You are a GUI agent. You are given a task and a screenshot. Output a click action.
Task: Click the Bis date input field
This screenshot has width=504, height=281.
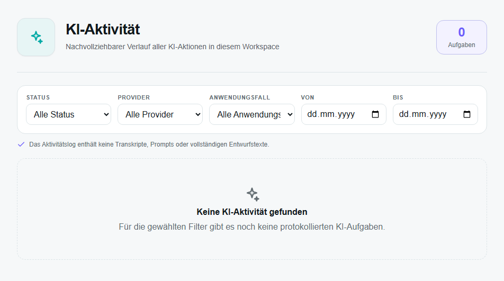(435, 114)
